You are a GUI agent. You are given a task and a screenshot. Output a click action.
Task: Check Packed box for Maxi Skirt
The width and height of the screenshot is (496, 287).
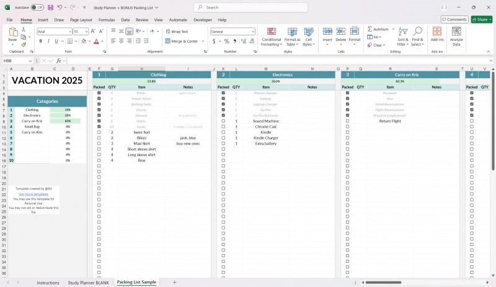pos(99,143)
